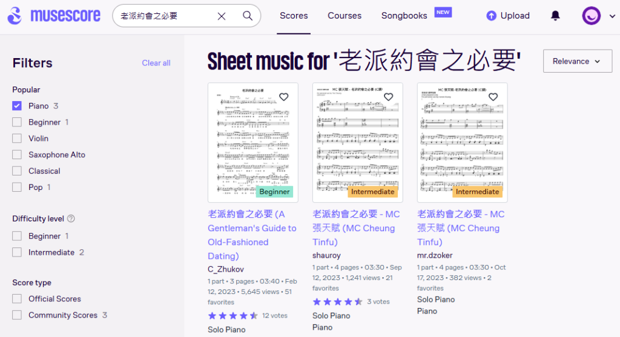Click the Upload arrow icon

pos(491,16)
